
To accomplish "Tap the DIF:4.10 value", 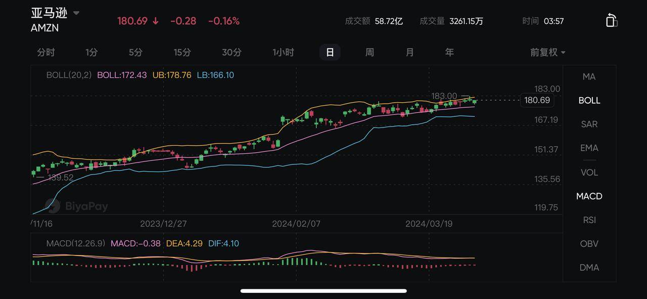I will point(223,243).
